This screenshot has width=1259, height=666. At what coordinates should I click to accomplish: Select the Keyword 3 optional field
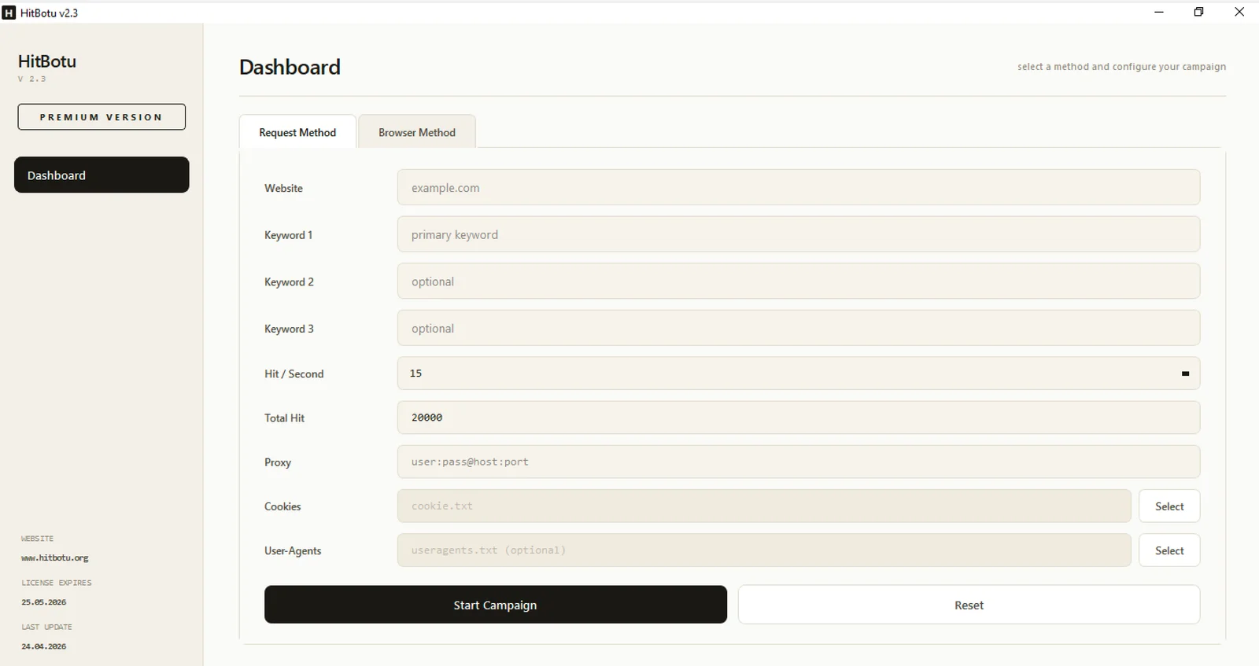[799, 328]
